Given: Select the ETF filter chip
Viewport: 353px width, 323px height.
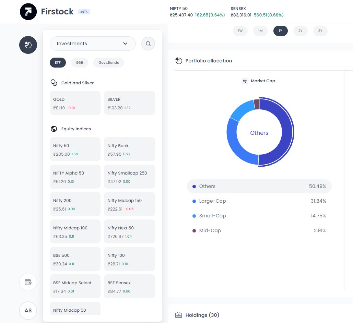Looking at the screenshot, I should tap(58, 62).
